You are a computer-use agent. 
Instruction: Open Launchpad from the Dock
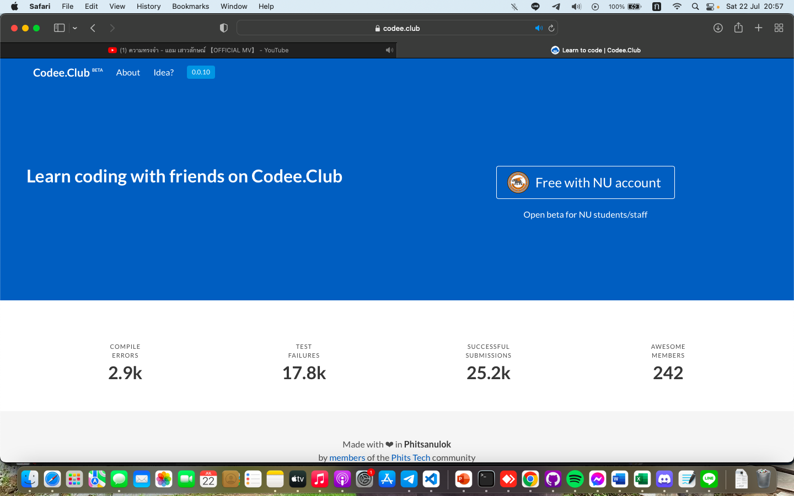coord(74,479)
